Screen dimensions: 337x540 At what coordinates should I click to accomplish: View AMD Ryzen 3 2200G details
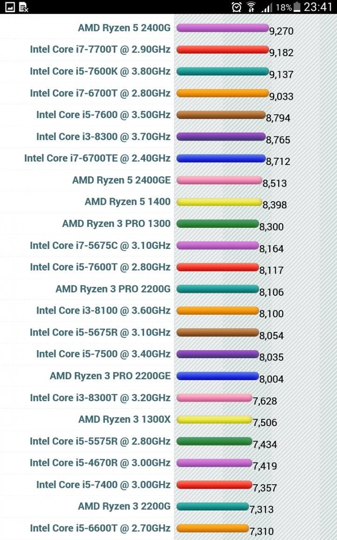pyautogui.click(x=124, y=506)
